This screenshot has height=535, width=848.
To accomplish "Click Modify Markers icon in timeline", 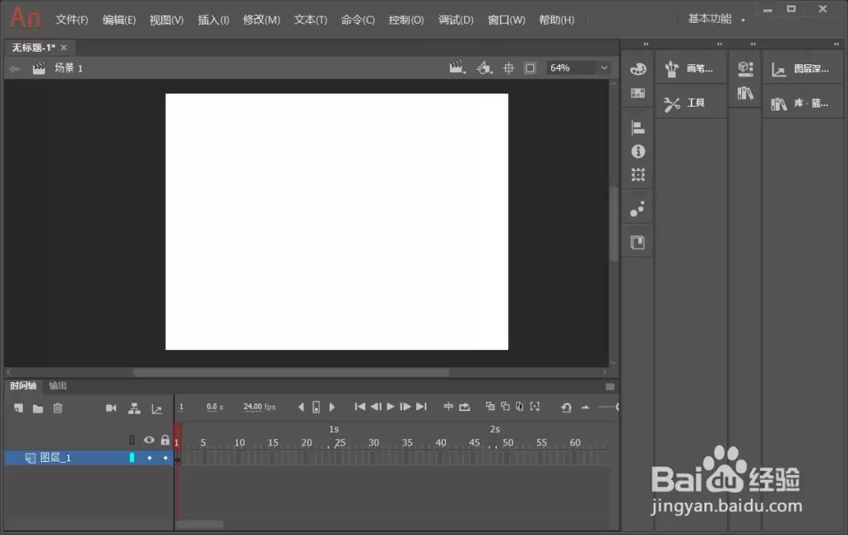I will pos(535,406).
